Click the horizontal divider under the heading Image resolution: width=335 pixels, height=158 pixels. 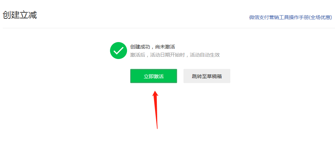[x=167, y=28]
